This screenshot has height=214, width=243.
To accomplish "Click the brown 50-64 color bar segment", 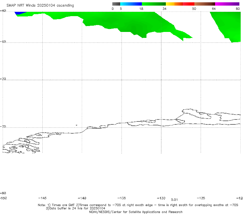I will tap(205, 4).
